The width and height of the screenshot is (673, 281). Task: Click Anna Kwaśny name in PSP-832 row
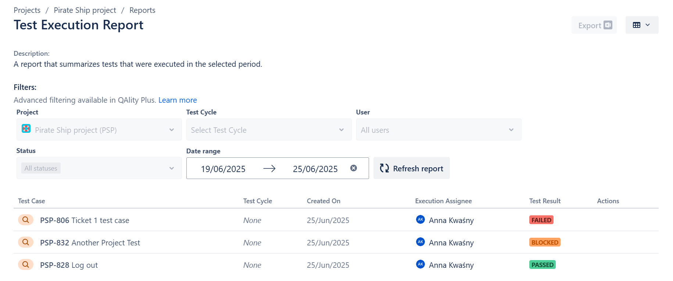pyautogui.click(x=451, y=243)
